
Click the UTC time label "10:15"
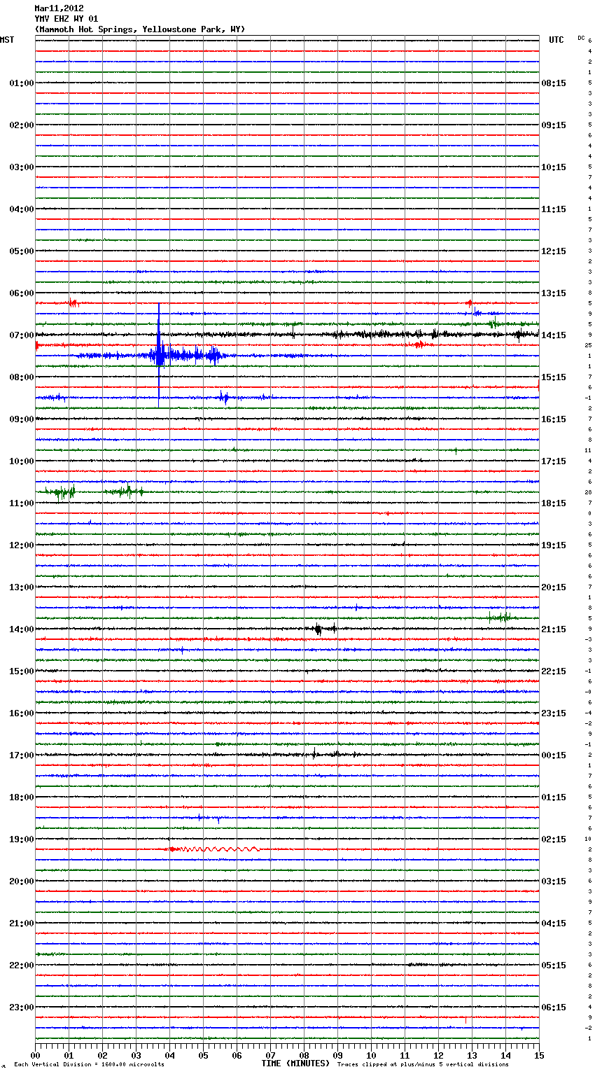point(554,167)
